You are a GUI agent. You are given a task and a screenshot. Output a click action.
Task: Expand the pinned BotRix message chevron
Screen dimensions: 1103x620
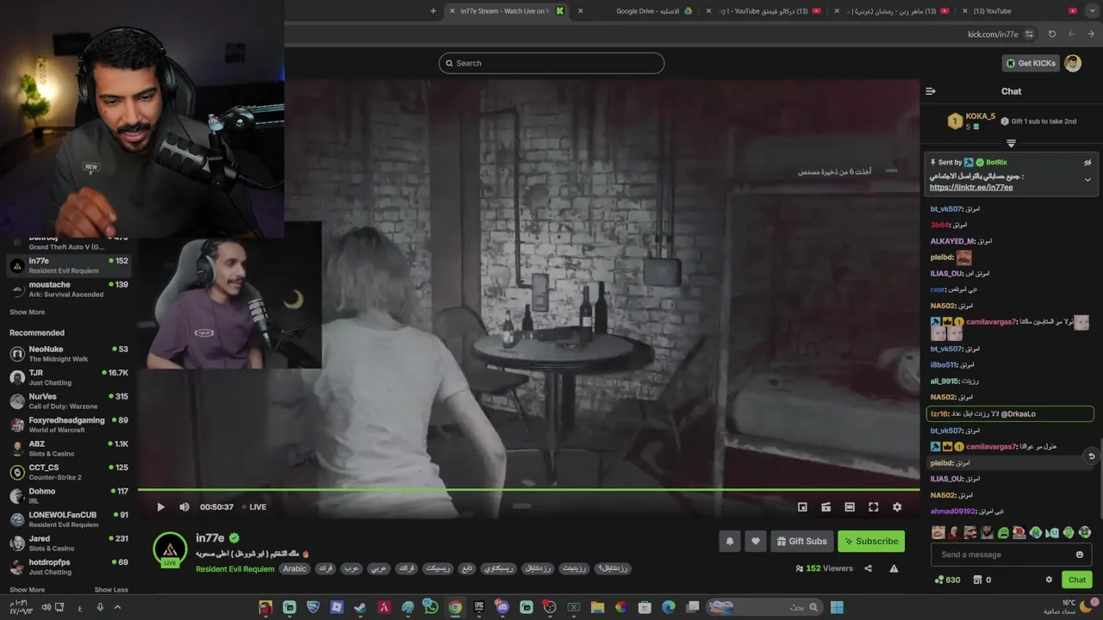point(1087,180)
